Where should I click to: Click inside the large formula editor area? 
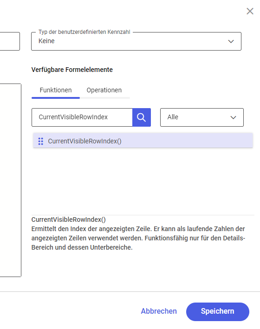coord(11,180)
